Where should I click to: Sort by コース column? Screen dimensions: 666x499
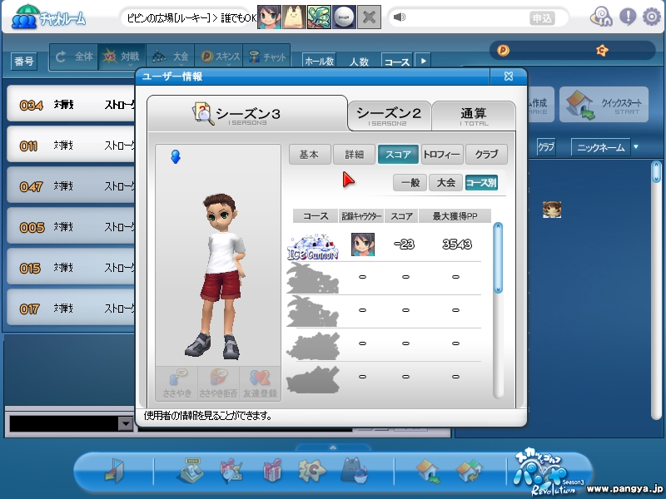pyautogui.click(x=397, y=61)
